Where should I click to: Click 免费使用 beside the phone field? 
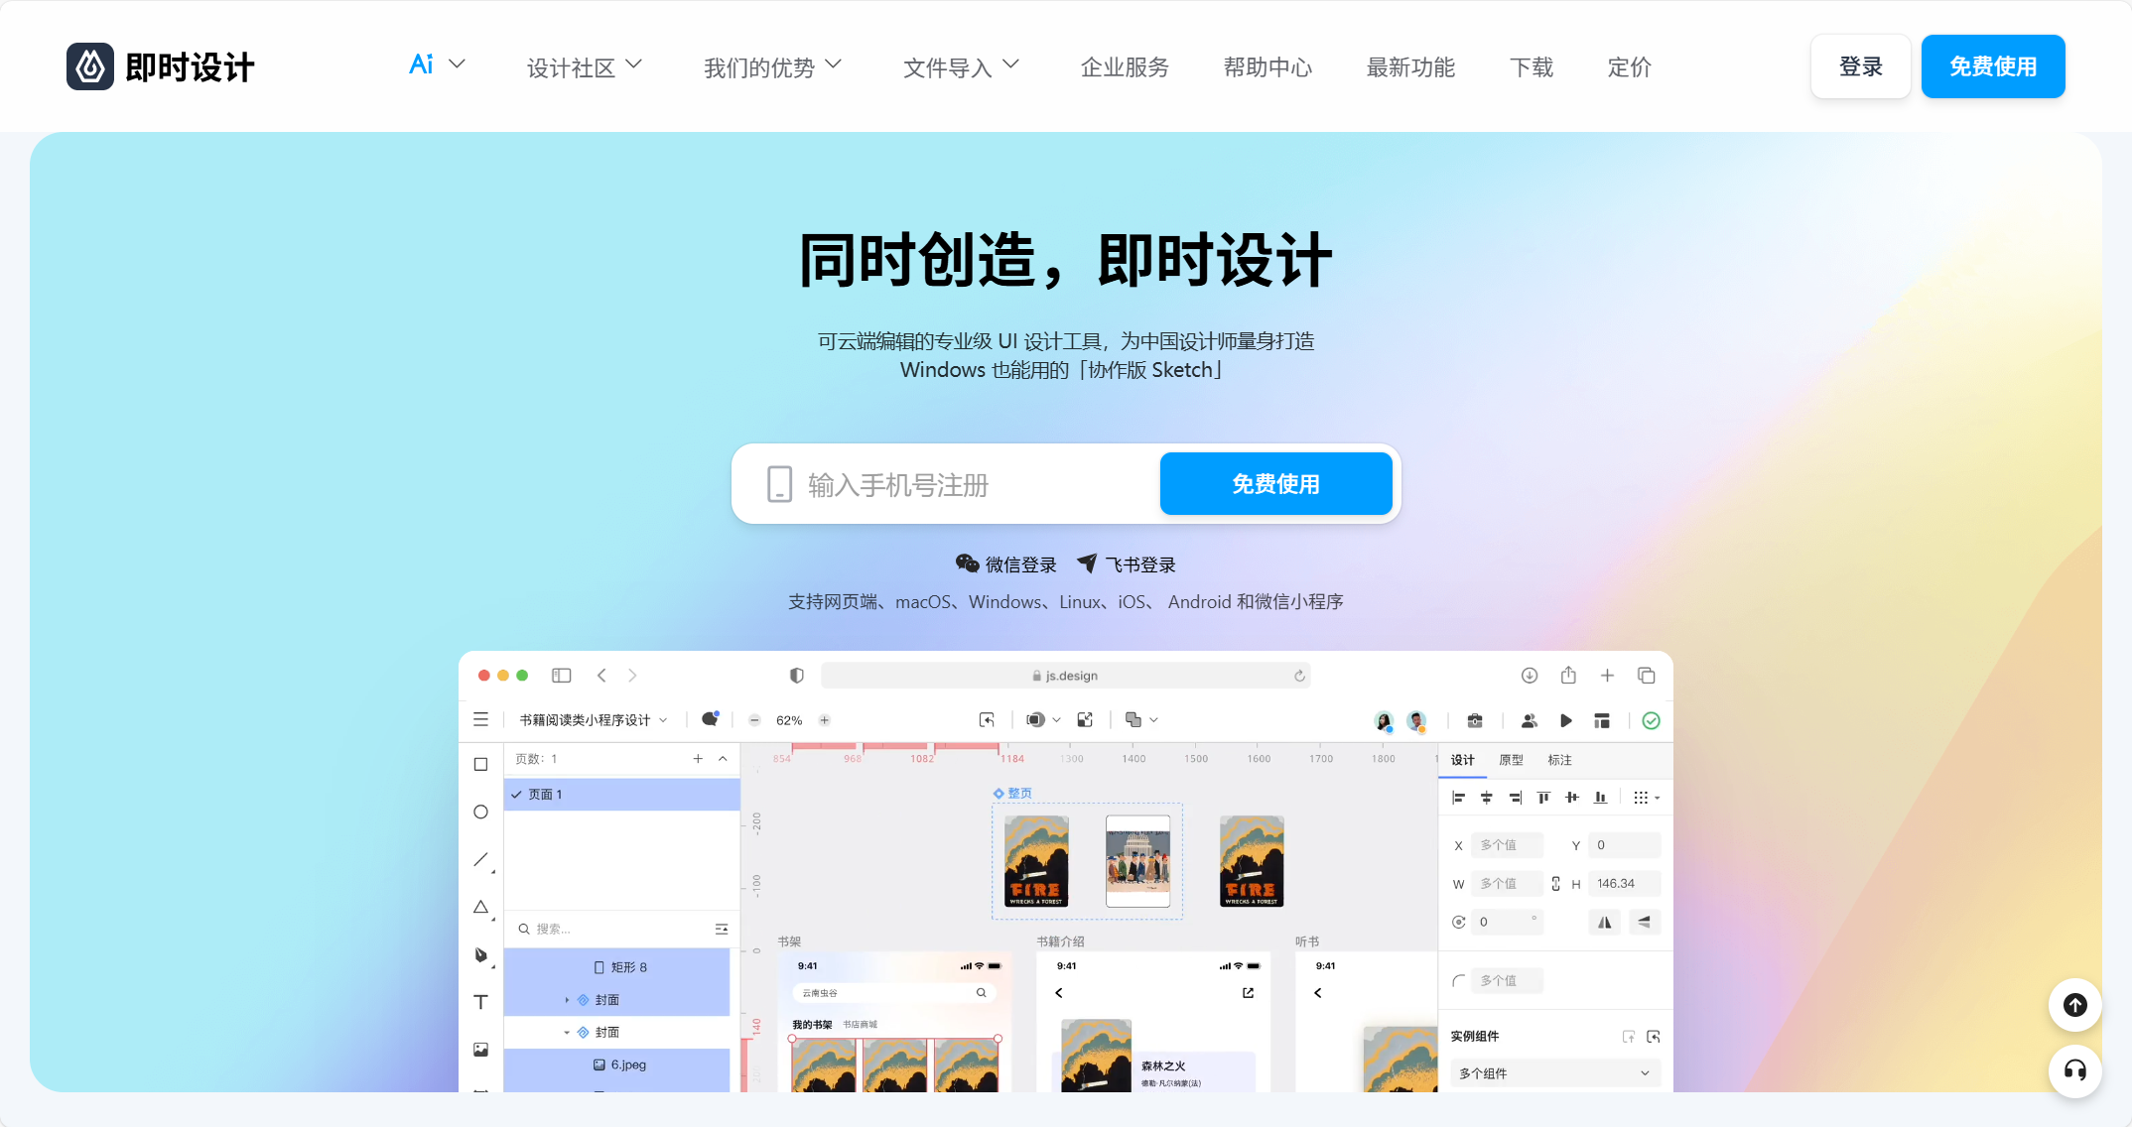click(1276, 484)
